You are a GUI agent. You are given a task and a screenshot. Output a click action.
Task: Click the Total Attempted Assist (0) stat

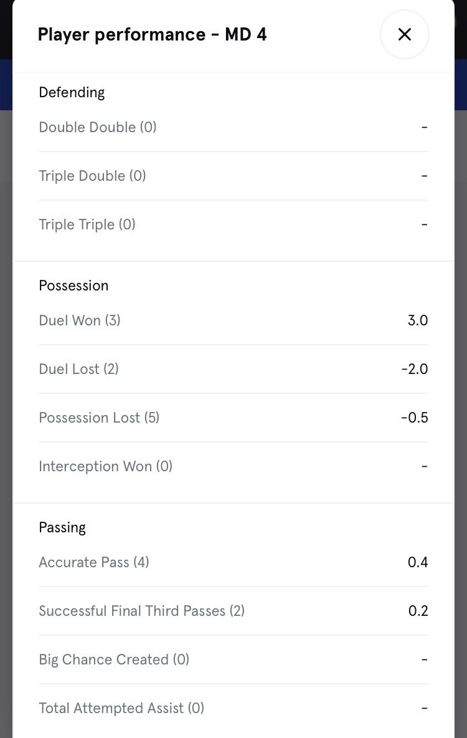[x=121, y=708]
